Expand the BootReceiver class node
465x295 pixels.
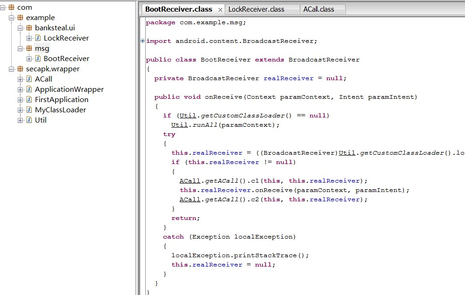(x=29, y=59)
